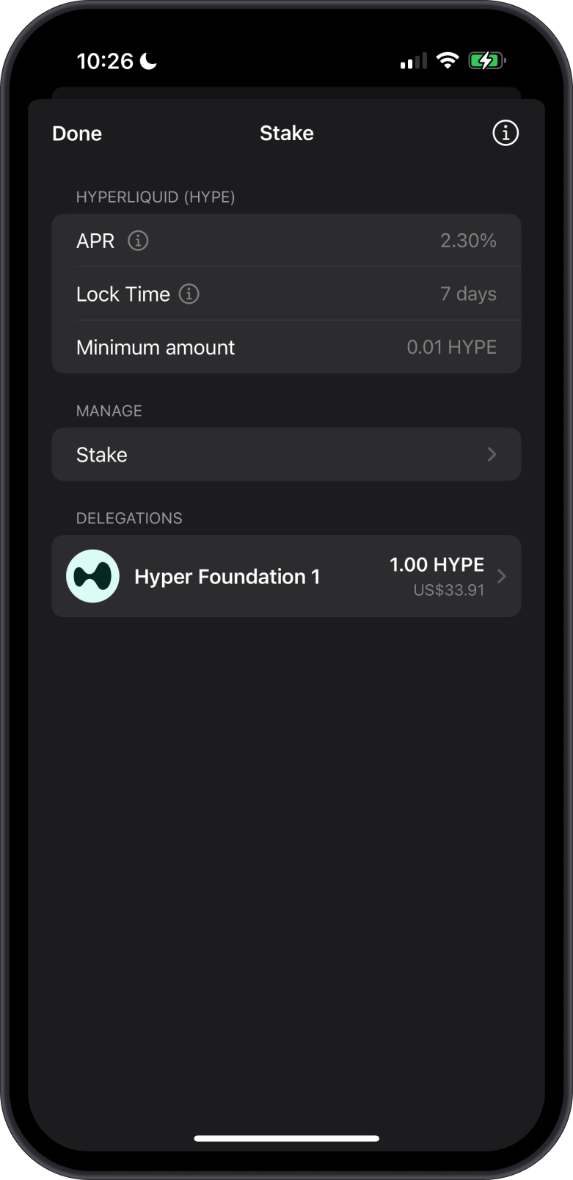Select the Stake tab title
573x1180 pixels.
click(286, 133)
